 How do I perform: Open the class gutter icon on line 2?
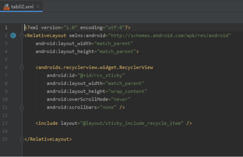point(13,35)
